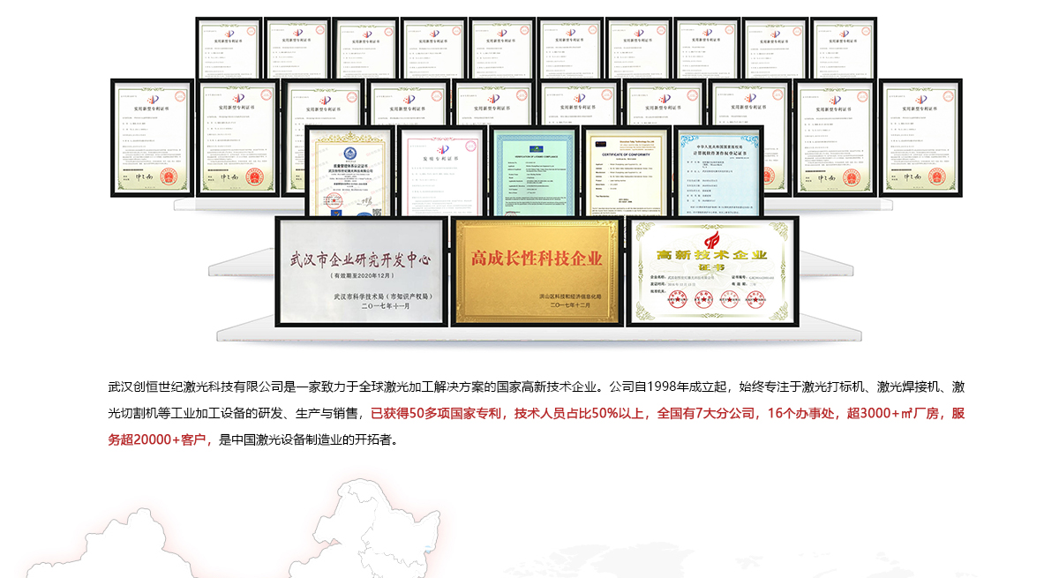Viewport: 1059px width, 578px height.
Task: Open the gold 高成长性科技企业 plaque
Action: coord(536,271)
